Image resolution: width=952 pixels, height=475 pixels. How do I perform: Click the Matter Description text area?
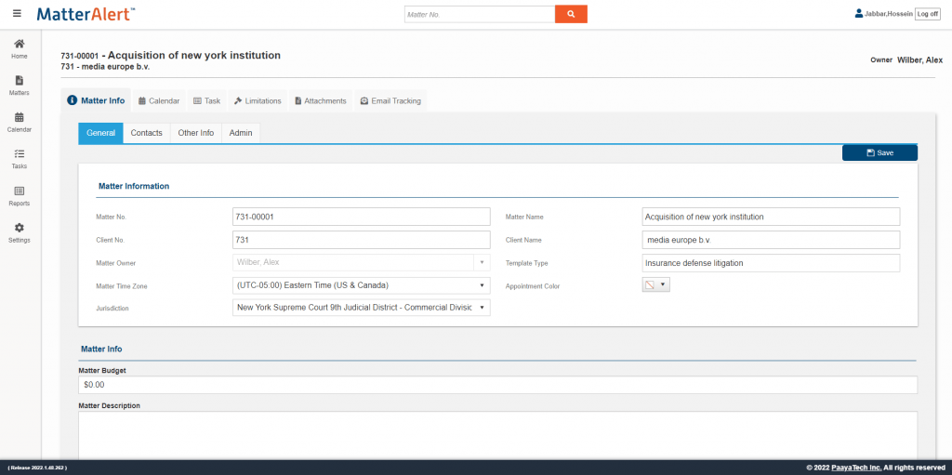point(498,435)
